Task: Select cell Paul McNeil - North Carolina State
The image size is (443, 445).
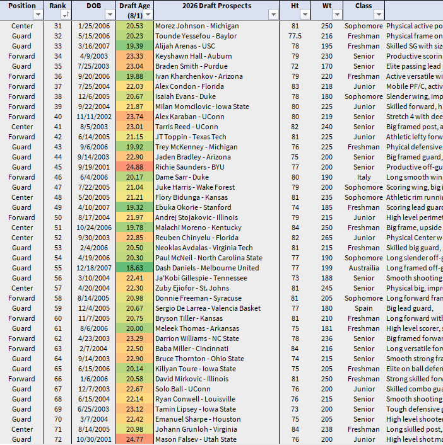Action: (x=216, y=258)
